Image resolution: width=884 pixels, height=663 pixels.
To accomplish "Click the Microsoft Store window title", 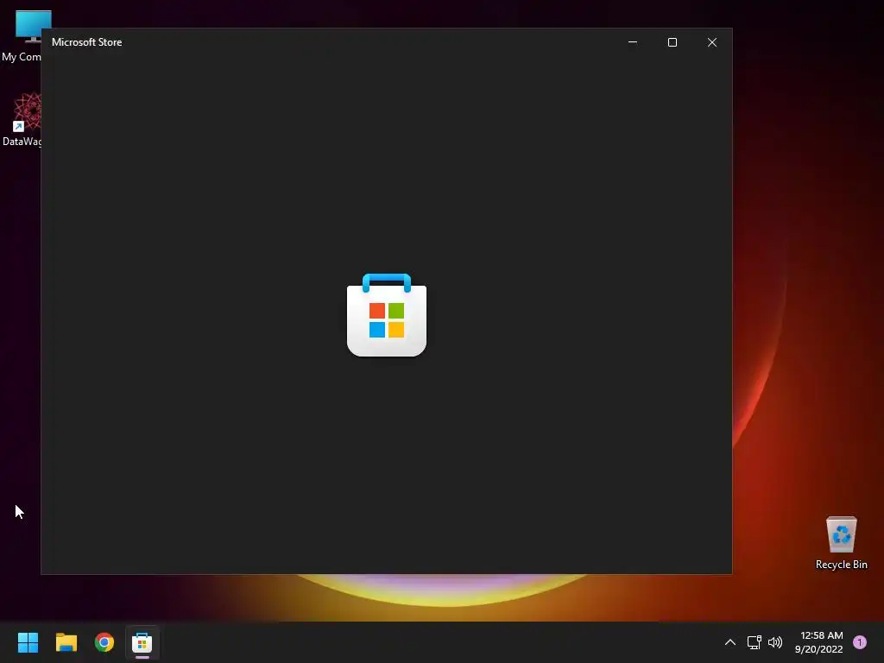I will [87, 42].
